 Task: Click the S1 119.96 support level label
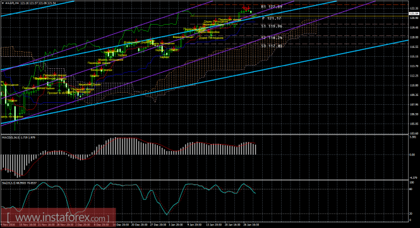tap(272, 27)
